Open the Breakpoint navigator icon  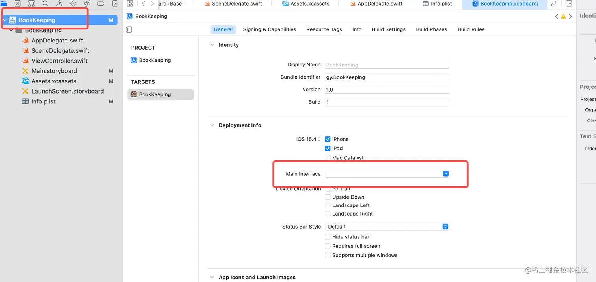point(101,4)
